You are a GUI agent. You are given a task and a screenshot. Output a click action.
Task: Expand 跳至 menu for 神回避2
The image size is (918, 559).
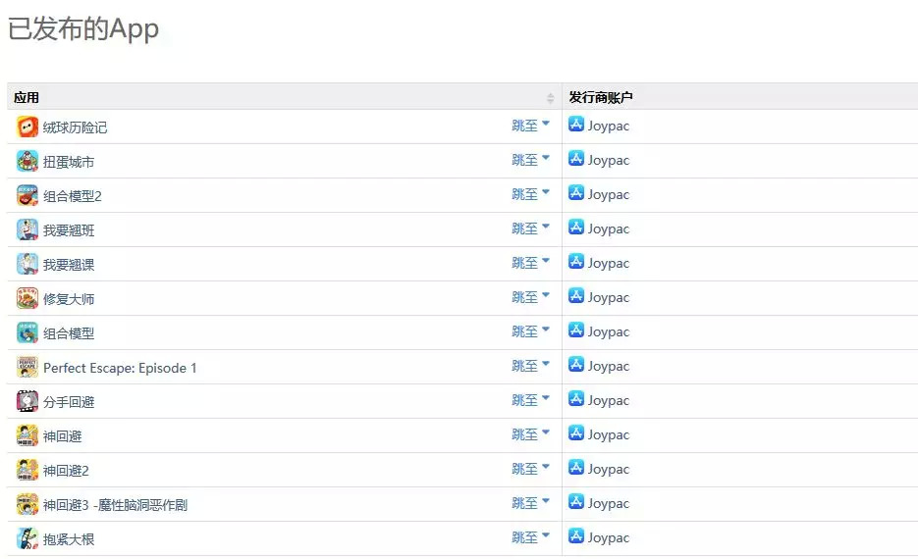pos(530,469)
